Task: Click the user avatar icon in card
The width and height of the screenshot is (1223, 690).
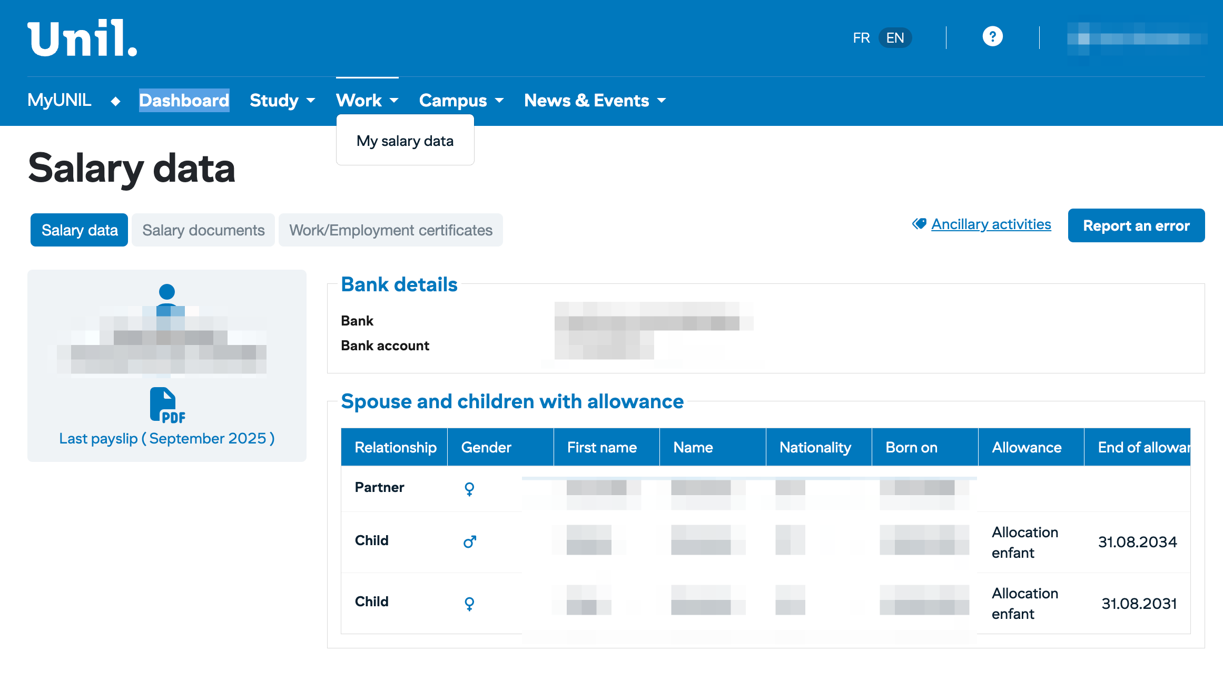Action: [166, 295]
